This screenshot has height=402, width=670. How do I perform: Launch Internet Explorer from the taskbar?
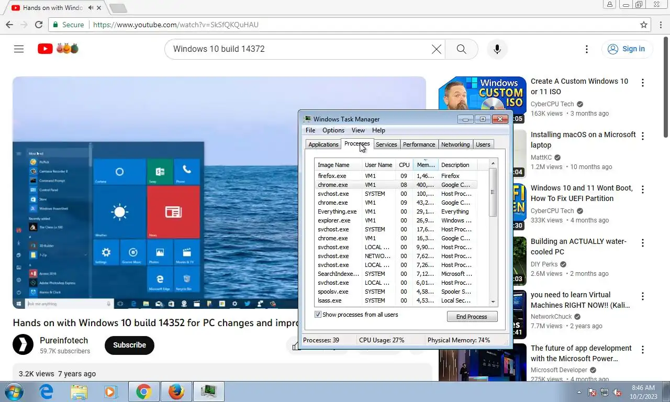click(x=47, y=392)
